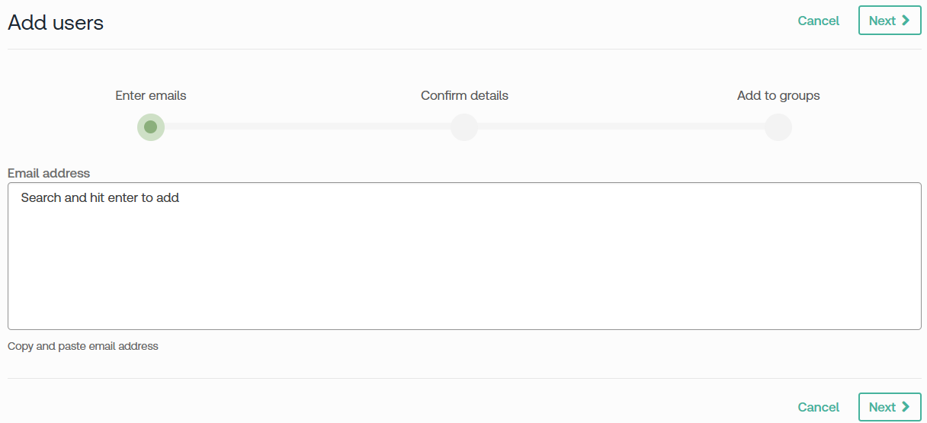Click the Add users page heading

click(56, 23)
